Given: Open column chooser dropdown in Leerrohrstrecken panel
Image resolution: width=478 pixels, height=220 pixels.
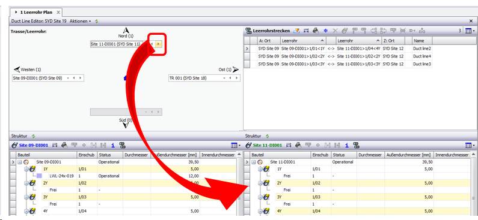Looking at the screenshot, I should [469, 31].
